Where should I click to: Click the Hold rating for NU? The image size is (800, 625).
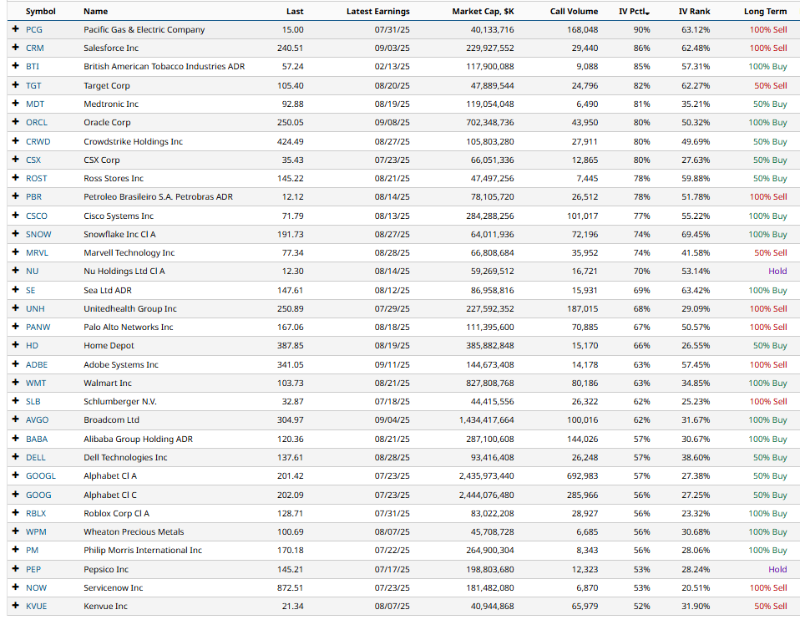coord(777,271)
